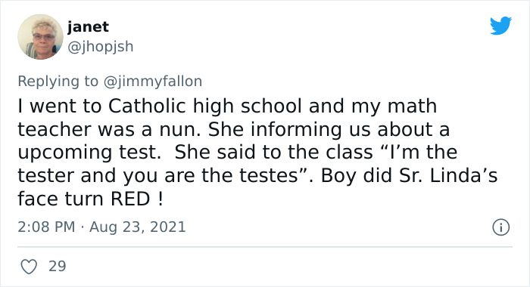Viewport: 530px width, 287px height.
Task: Click the display name janet
Action: 88,26
